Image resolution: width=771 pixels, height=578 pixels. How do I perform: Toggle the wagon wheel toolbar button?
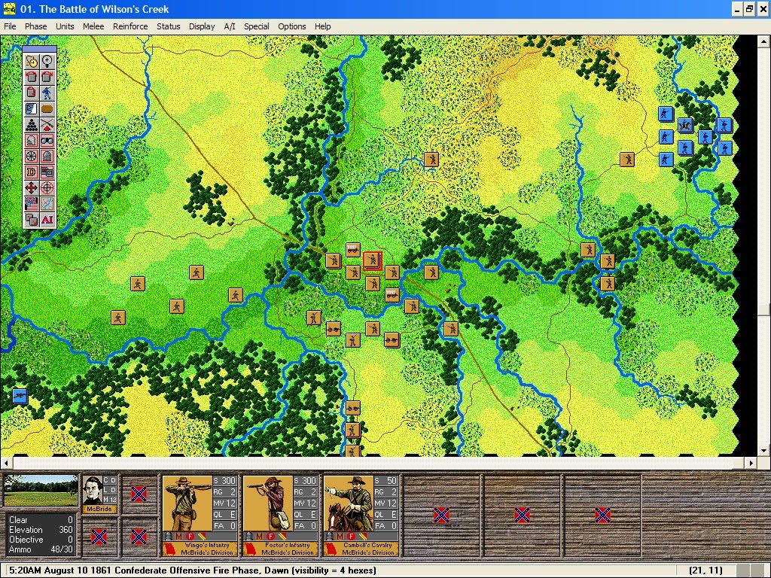pyautogui.click(x=32, y=156)
